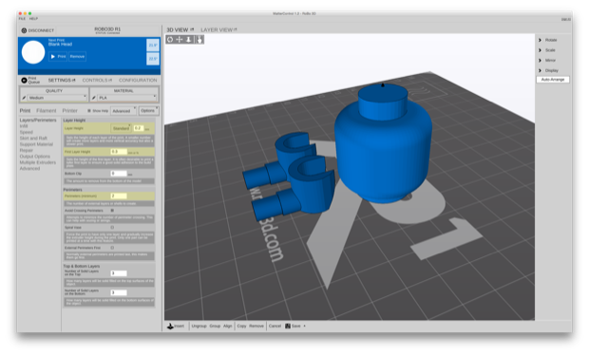589x355 pixels.
Task: Click the Layer Height value field
Action: [139, 128]
